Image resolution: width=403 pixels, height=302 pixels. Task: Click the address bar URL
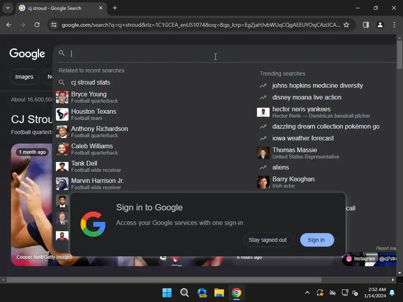click(x=201, y=25)
